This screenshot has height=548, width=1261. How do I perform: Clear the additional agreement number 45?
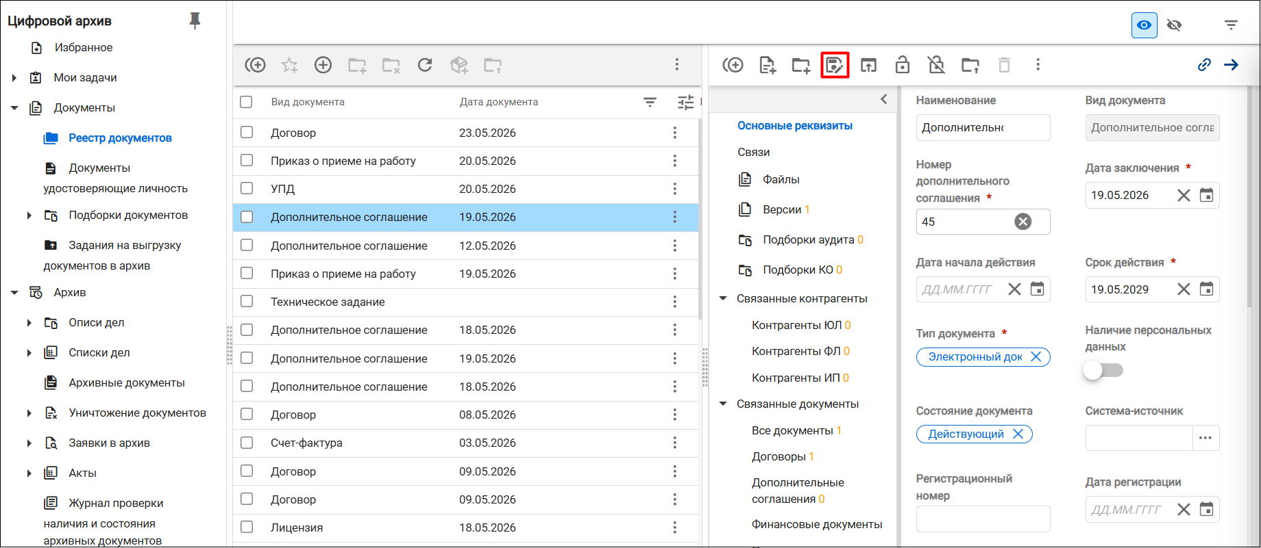pos(1023,222)
